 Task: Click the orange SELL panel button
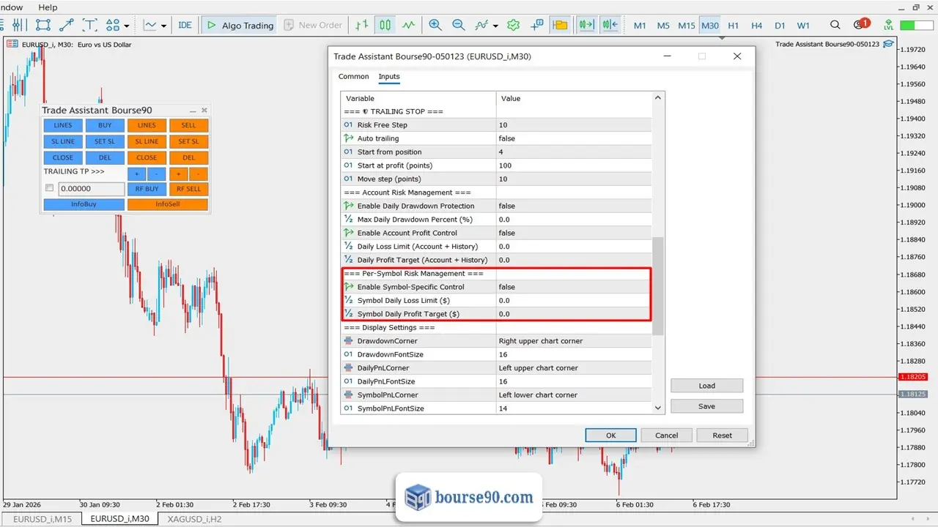coord(189,125)
